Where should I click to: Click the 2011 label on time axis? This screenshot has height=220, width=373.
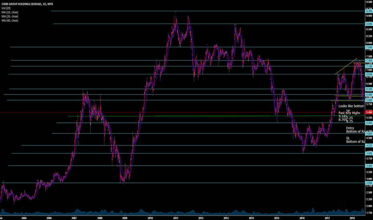point(176,218)
